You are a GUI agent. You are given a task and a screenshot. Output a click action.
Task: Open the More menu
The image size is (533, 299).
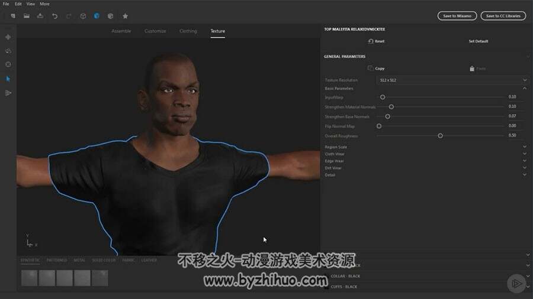44,4
